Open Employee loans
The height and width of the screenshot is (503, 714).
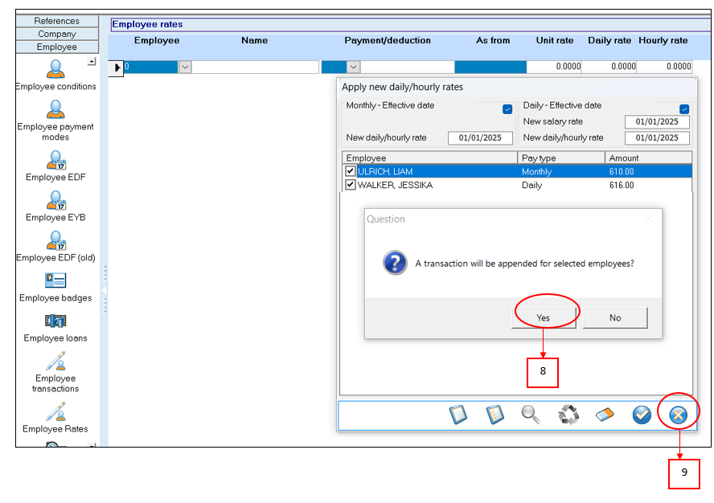pos(55,321)
